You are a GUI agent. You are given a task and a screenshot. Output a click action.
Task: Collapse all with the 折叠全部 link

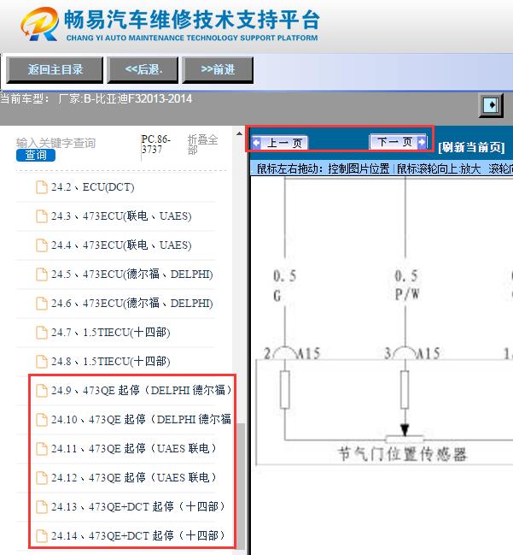[x=202, y=145]
